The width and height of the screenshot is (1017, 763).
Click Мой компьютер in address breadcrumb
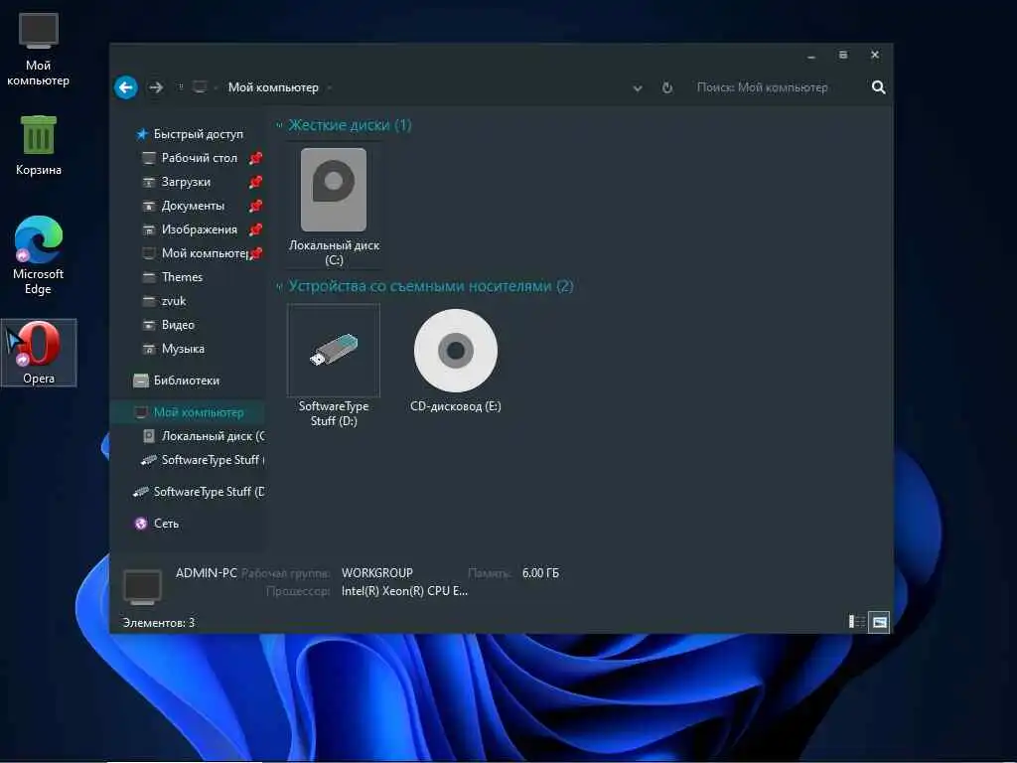273,87
